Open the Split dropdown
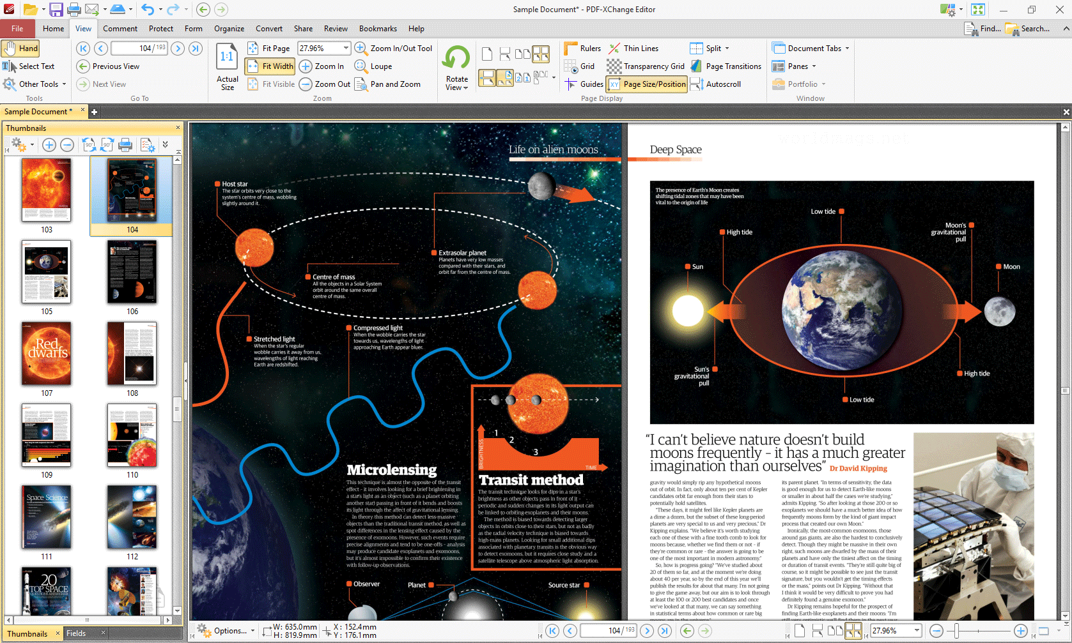The width and height of the screenshot is (1072, 643). click(710, 49)
